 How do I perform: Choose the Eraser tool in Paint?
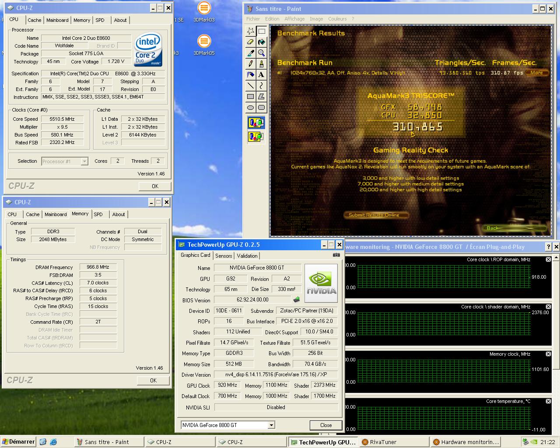pyautogui.click(x=250, y=42)
